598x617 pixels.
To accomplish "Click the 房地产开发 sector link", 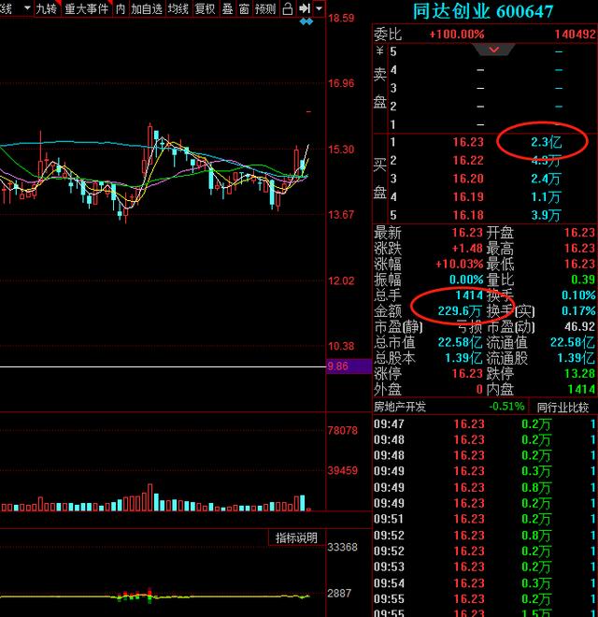I will pos(399,407).
